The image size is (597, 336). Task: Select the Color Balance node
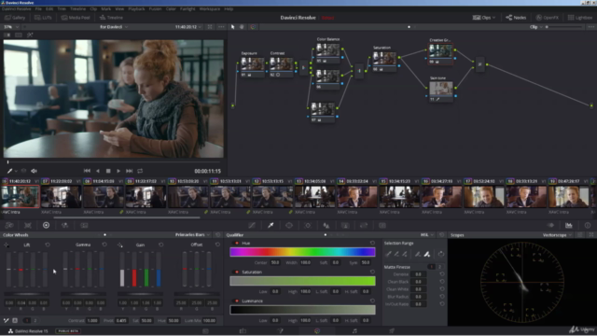coord(327,51)
